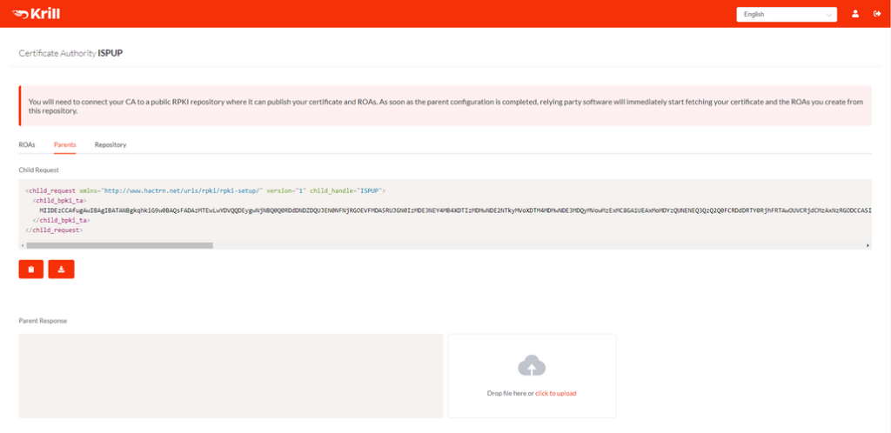Copy the child request to clipboard
The image size is (891, 433).
click(31, 270)
